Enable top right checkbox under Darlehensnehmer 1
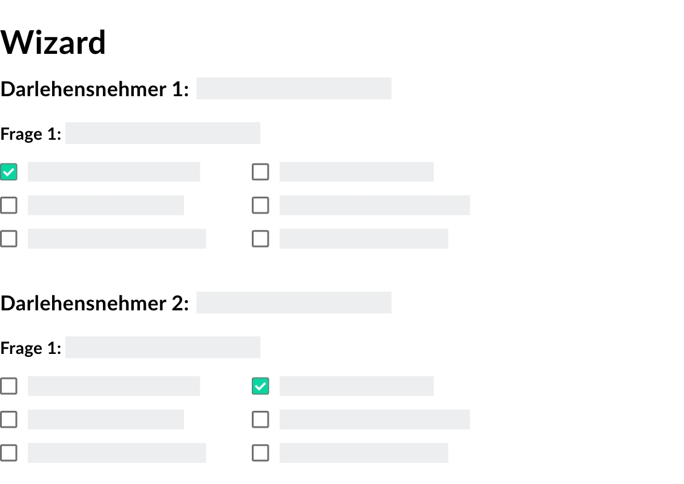 pyautogui.click(x=260, y=172)
